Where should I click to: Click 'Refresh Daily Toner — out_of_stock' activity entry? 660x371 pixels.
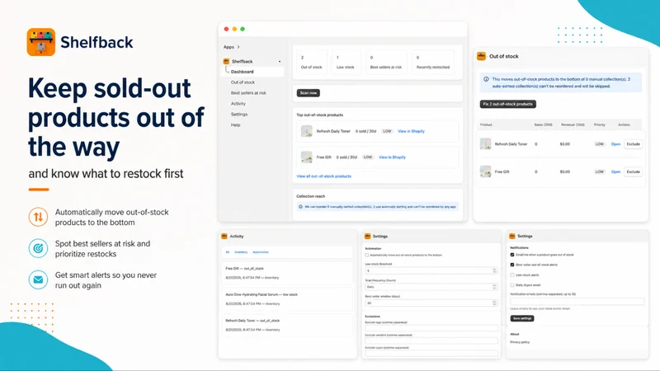coord(287,325)
